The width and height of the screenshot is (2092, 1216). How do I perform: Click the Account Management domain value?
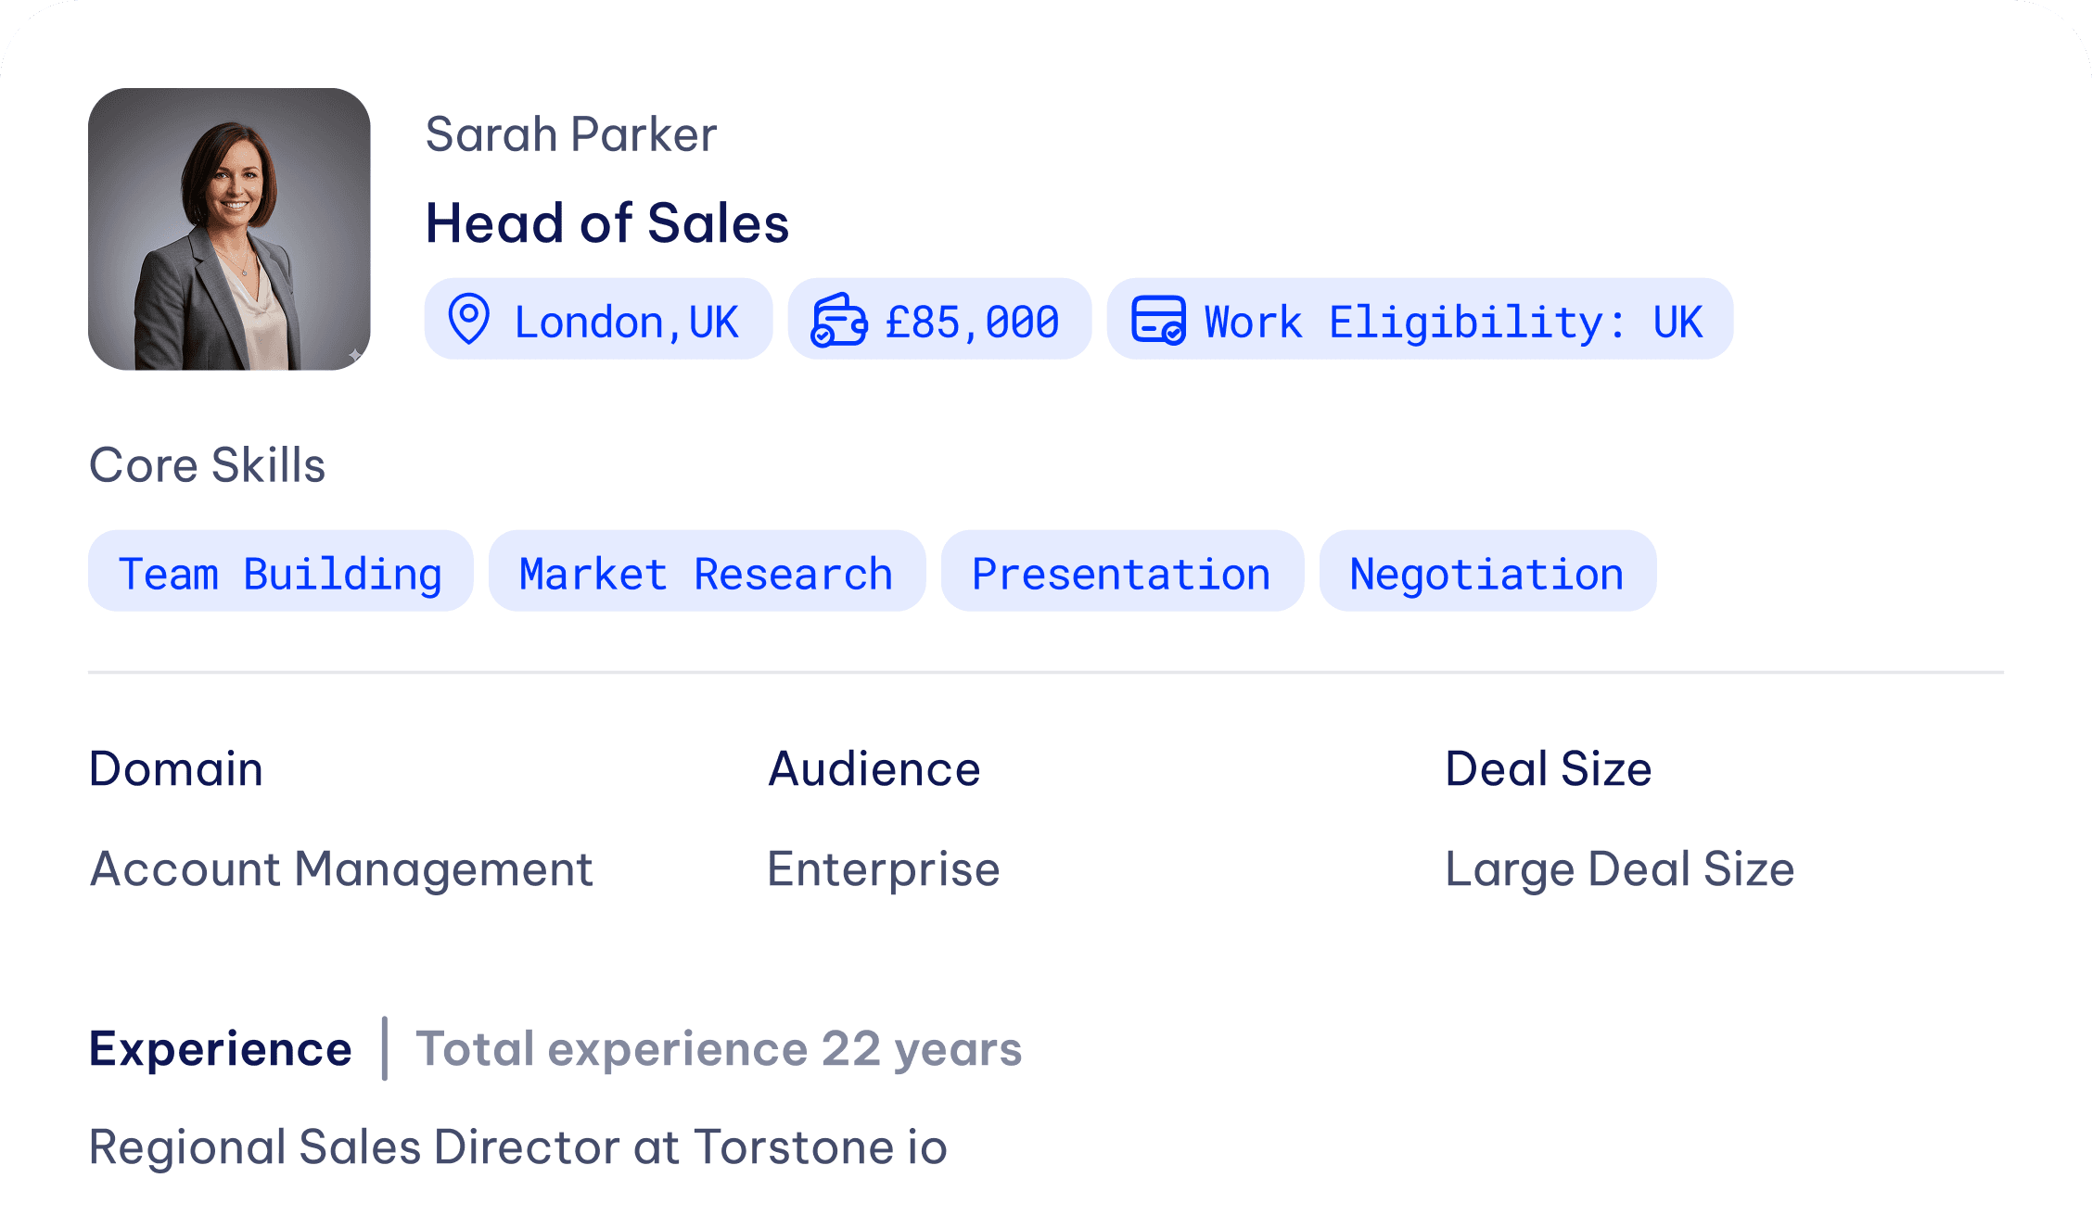tap(341, 870)
